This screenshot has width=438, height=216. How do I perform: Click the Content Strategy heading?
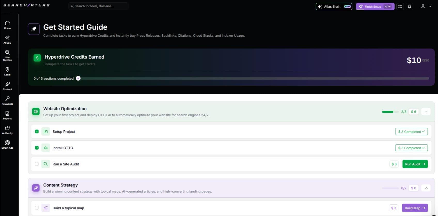(60, 185)
